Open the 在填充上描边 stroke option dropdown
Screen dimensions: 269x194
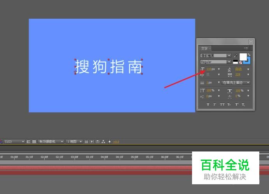click(236, 83)
